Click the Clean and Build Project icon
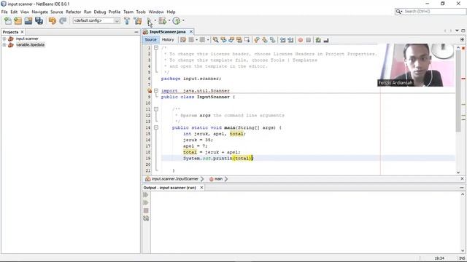The width and height of the screenshot is (467, 262). pyautogui.click(x=138, y=21)
